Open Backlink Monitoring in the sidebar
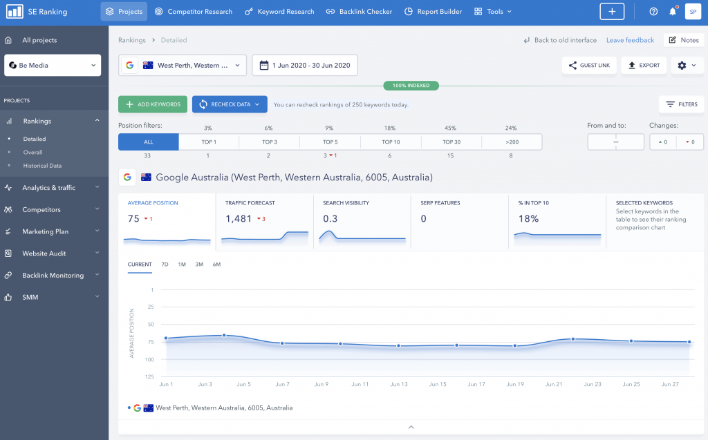 click(x=52, y=276)
